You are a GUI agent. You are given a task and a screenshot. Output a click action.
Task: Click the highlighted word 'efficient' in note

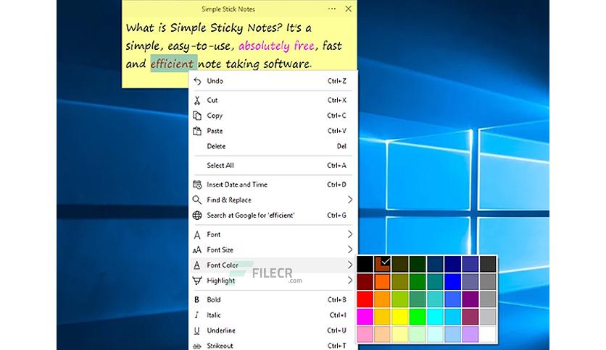coord(172,64)
